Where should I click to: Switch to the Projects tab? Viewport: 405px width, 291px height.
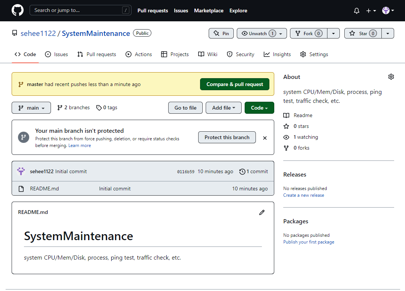click(x=175, y=54)
